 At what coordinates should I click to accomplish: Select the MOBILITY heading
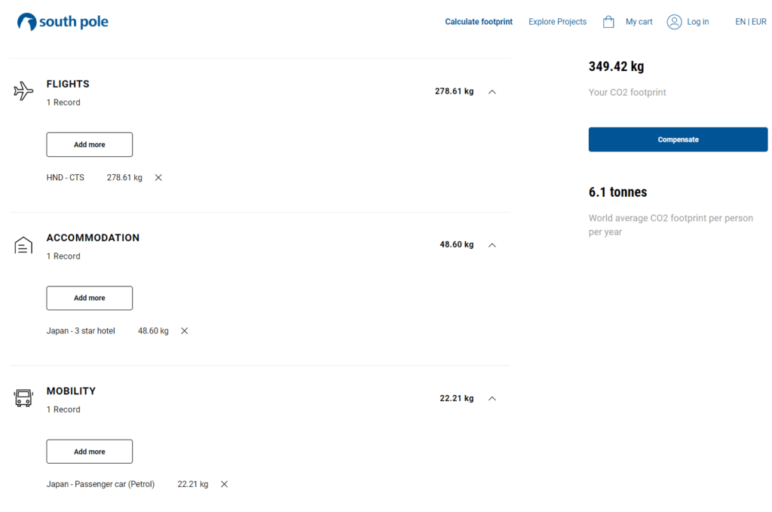pyautogui.click(x=71, y=391)
